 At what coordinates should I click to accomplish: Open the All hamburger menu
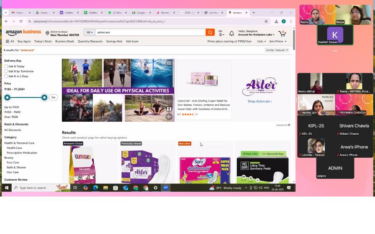pos(9,41)
